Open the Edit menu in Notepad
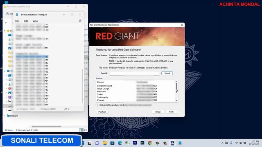Image resolution: width=262 pixels, height=147 pixels. (x=26, y=21)
